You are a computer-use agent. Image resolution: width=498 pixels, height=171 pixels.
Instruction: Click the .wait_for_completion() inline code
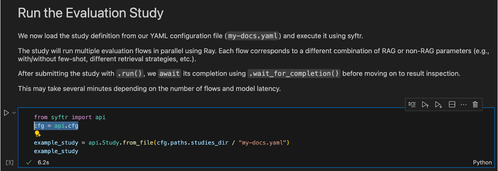click(295, 74)
